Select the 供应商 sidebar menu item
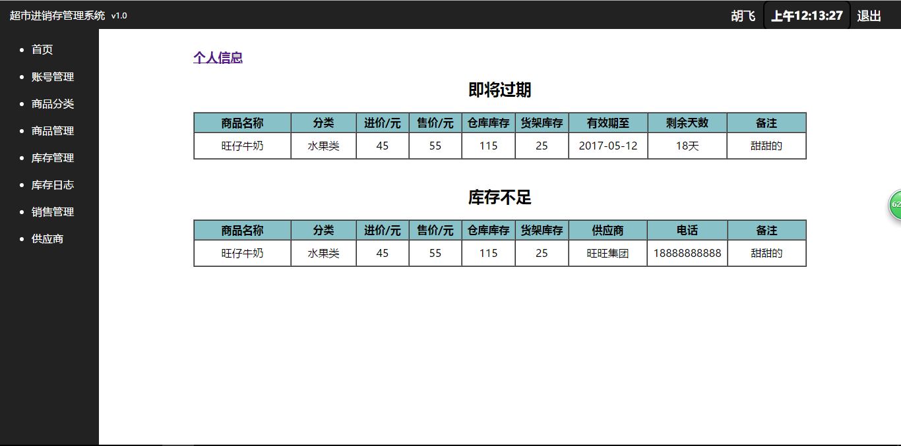 point(47,238)
